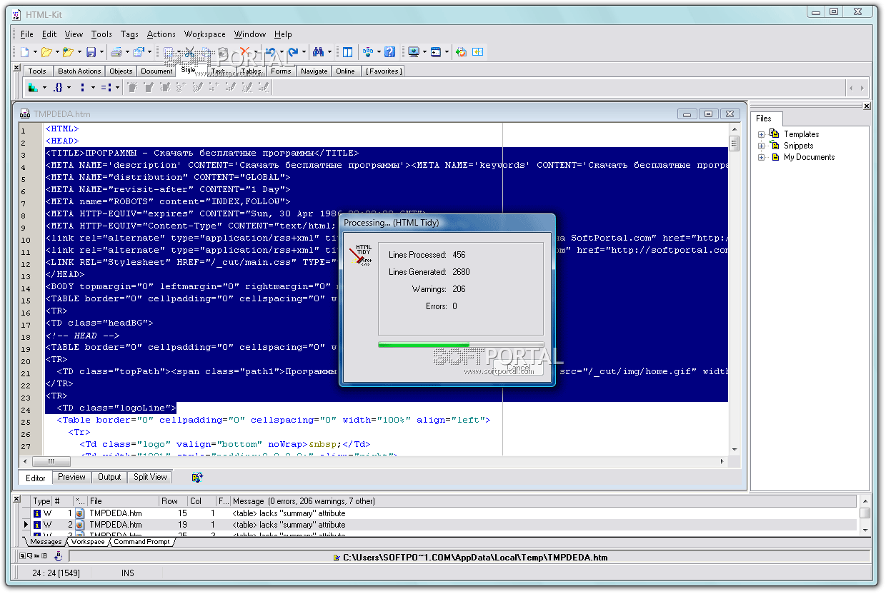Click the icon right of Split View tab
Viewport: 886px width, 594px height.
[197, 478]
